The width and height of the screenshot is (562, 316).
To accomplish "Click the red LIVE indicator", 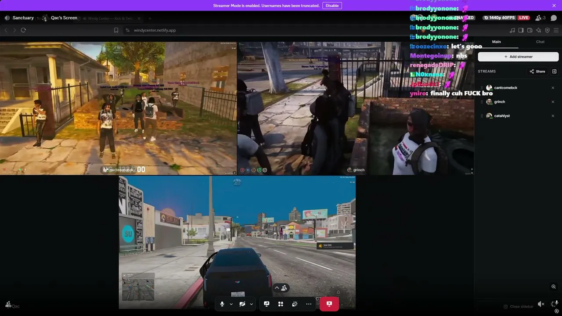I will pyautogui.click(x=524, y=18).
